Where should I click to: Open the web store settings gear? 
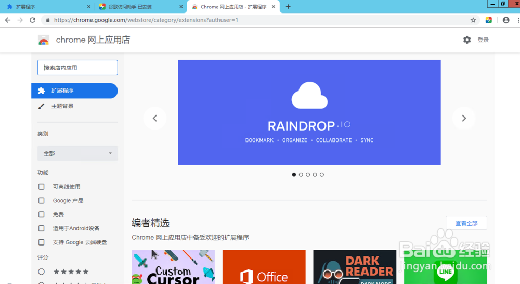467,40
